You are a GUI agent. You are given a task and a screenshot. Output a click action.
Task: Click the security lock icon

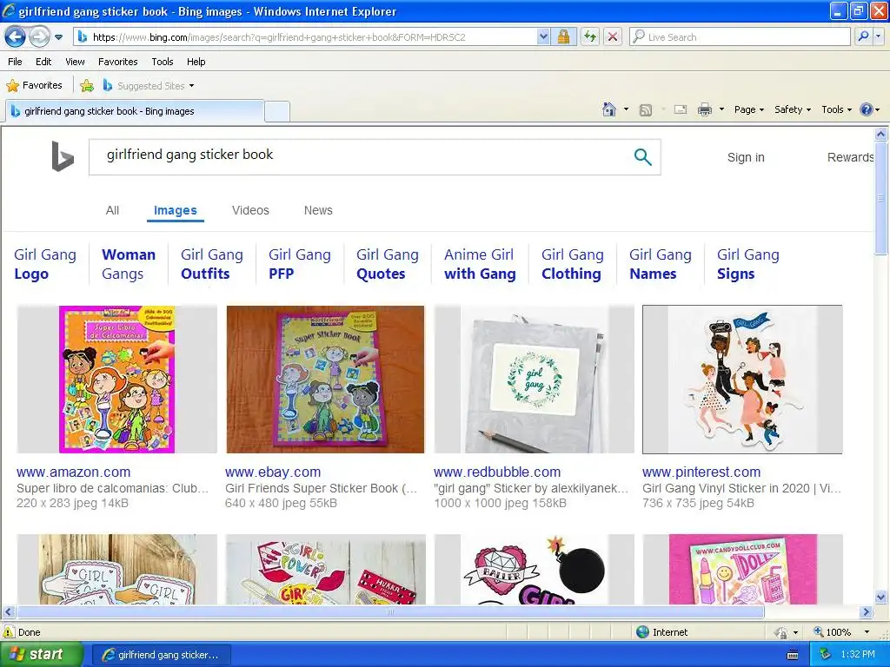click(x=563, y=37)
